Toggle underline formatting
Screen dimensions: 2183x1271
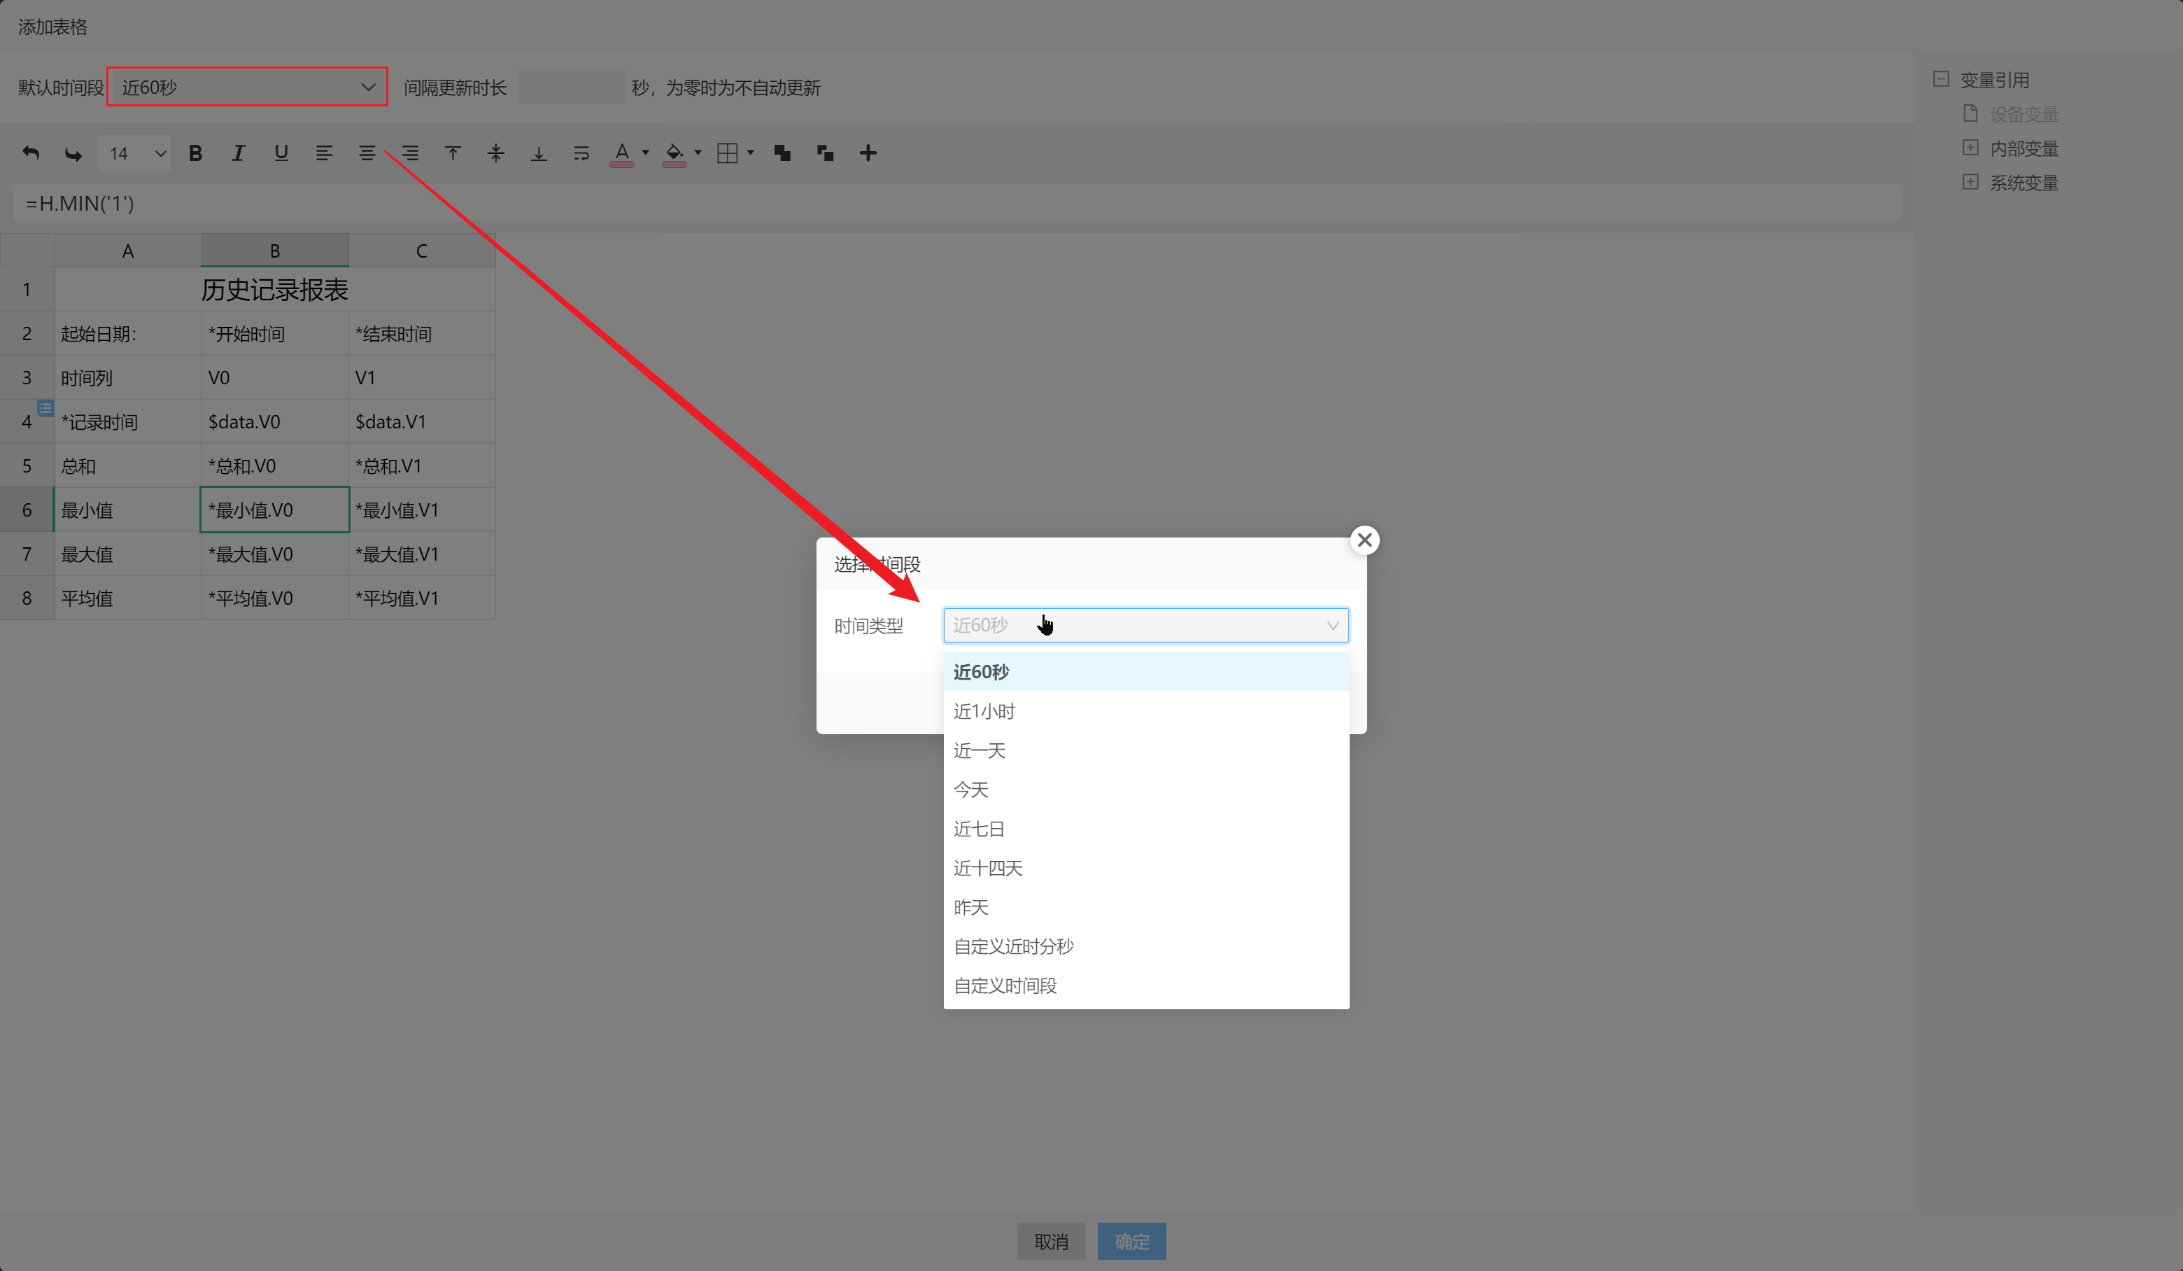point(281,153)
